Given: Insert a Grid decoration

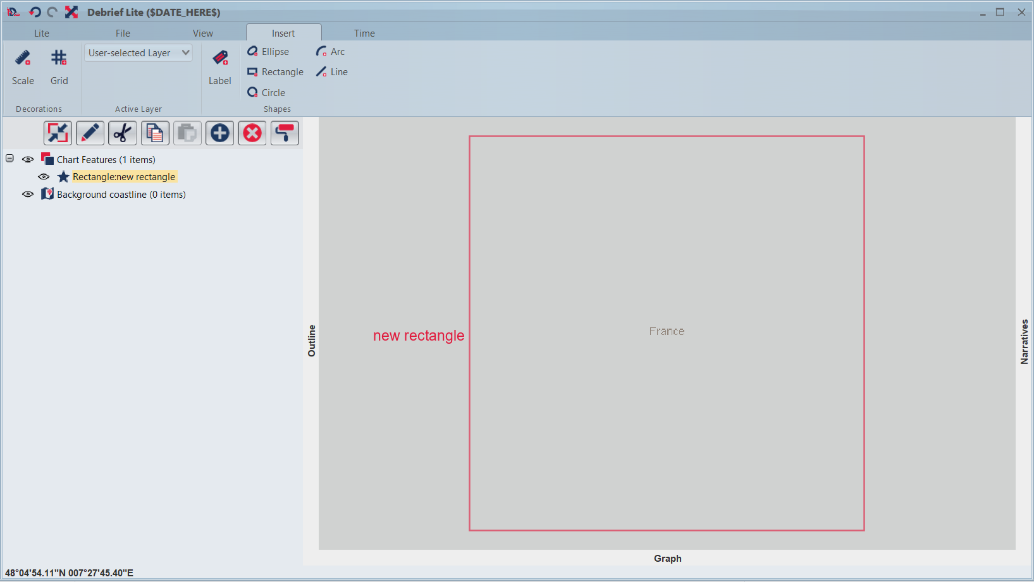Looking at the screenshot, I should tap(59, 68).
